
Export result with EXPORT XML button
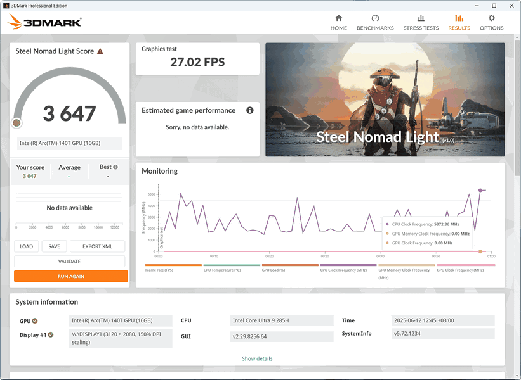(97, 246)
